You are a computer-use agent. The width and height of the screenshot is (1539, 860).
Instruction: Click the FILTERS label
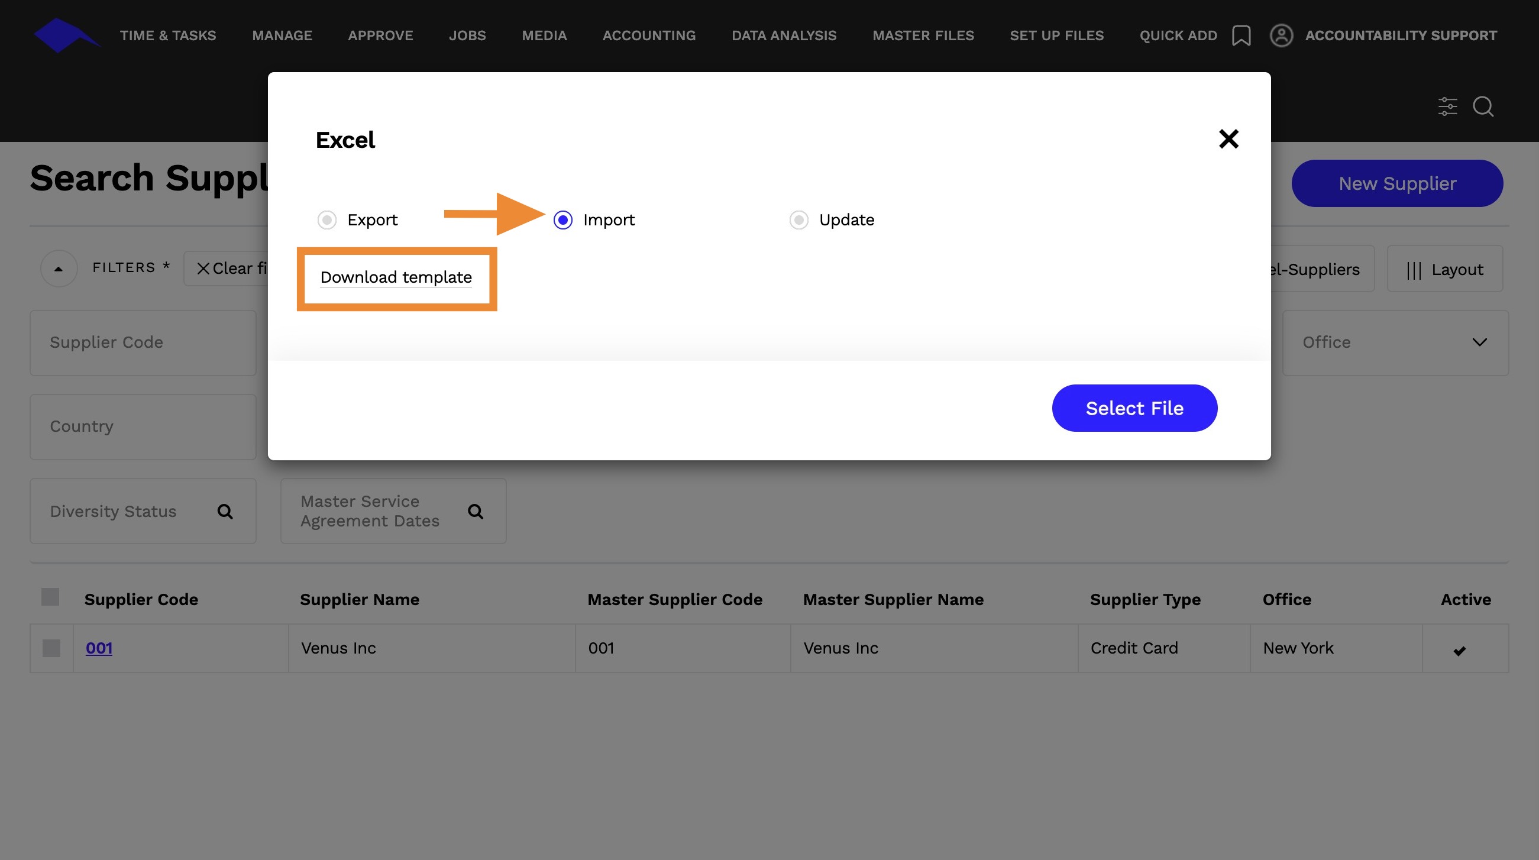[131, 267]
